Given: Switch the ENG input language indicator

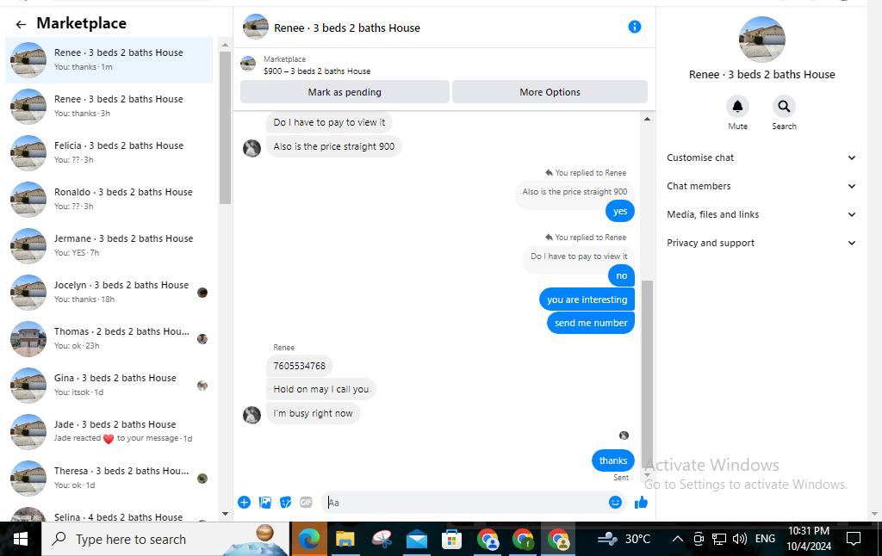Looking at the screenshot, I should pyautogui.click(x=765, y=539).
